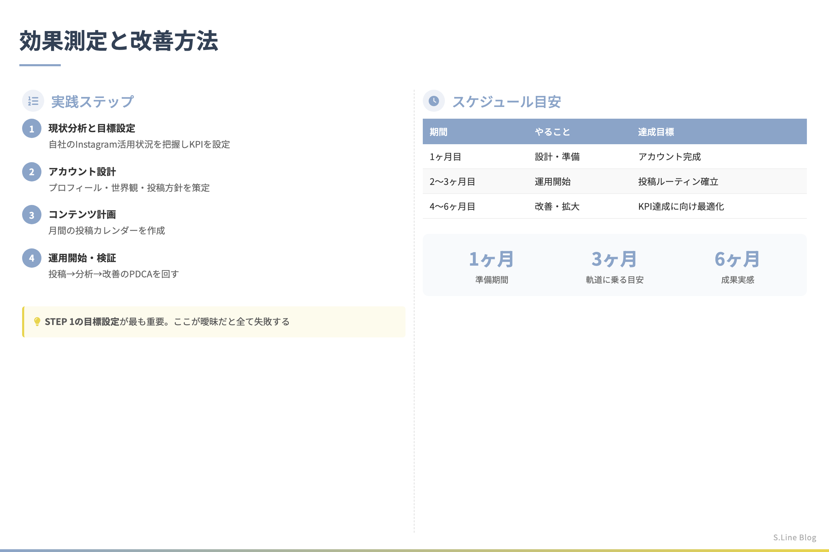
Task: Click the lightbulb icon in the yellow note
Action: [37, 322]
